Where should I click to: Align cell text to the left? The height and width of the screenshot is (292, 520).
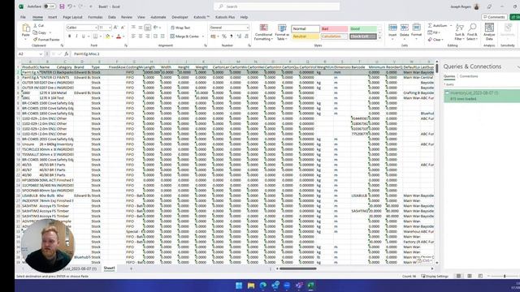[x=133, y=36]
